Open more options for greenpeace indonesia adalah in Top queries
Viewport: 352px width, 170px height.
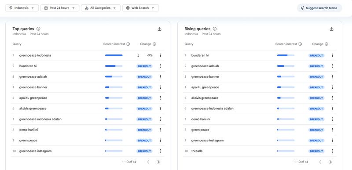pyautogui.click(x=160, y=119)
